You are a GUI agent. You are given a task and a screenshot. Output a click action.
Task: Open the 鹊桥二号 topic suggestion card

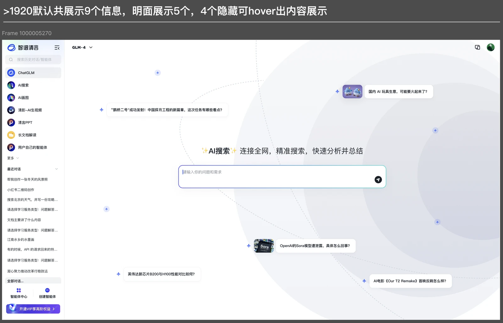(x=167, y=110)
